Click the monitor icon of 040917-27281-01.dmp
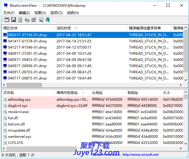The height and width of the screenshot is (159, 189). 5,54
